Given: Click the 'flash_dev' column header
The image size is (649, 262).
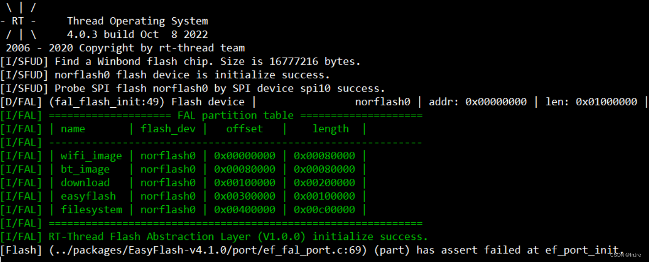Looking at the screenshot, I should pos(168,129).
